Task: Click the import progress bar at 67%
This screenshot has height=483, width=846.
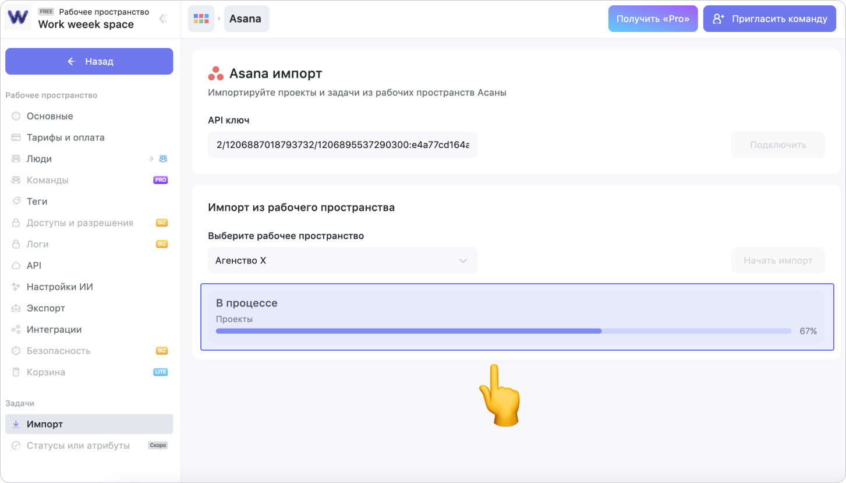Action: tap(503, 331)
